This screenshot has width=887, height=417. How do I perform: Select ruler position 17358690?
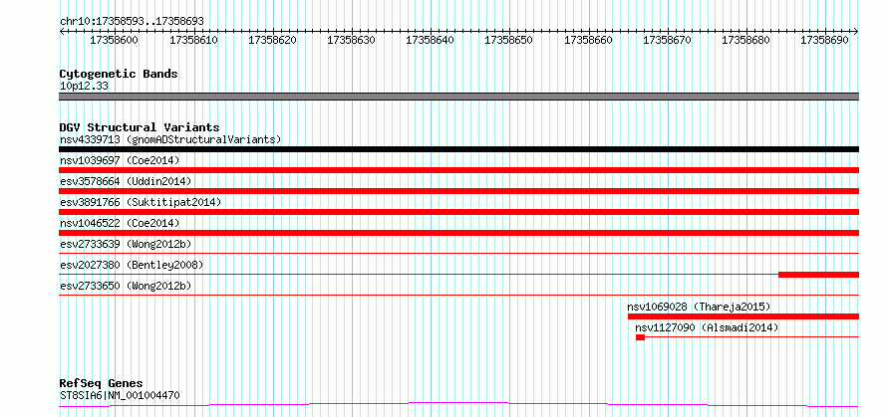coord(826,41)
